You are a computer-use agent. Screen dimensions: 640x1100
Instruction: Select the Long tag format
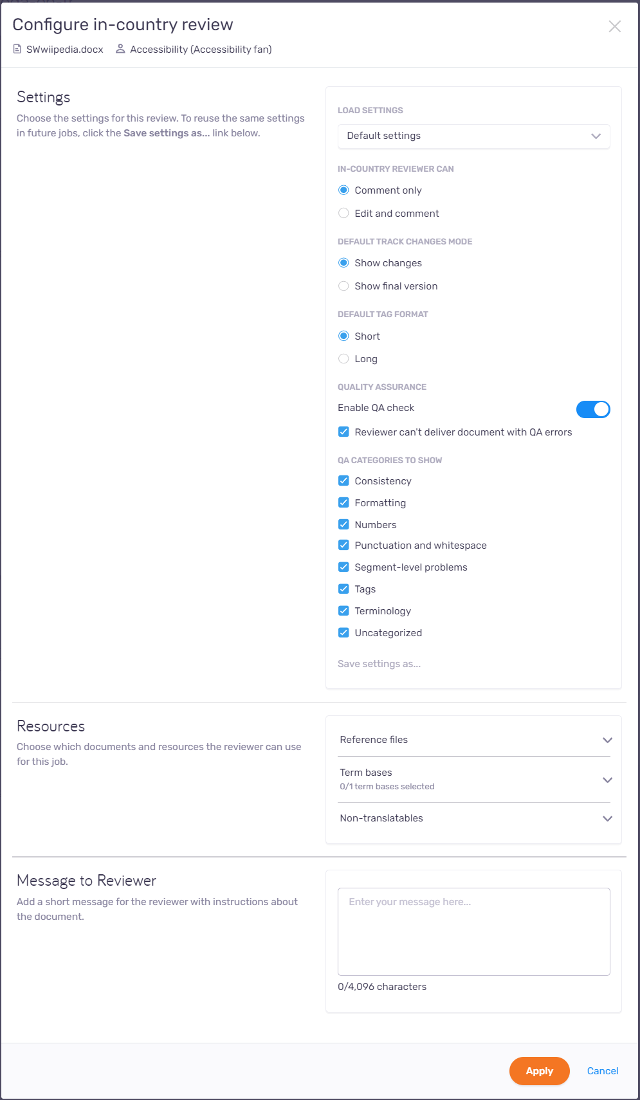click(343, 359)
